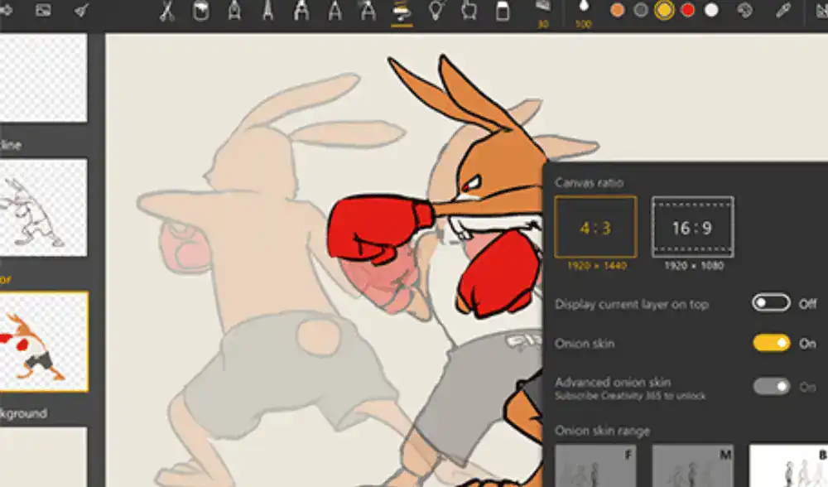Select the paint bucket fill tool

200,12
